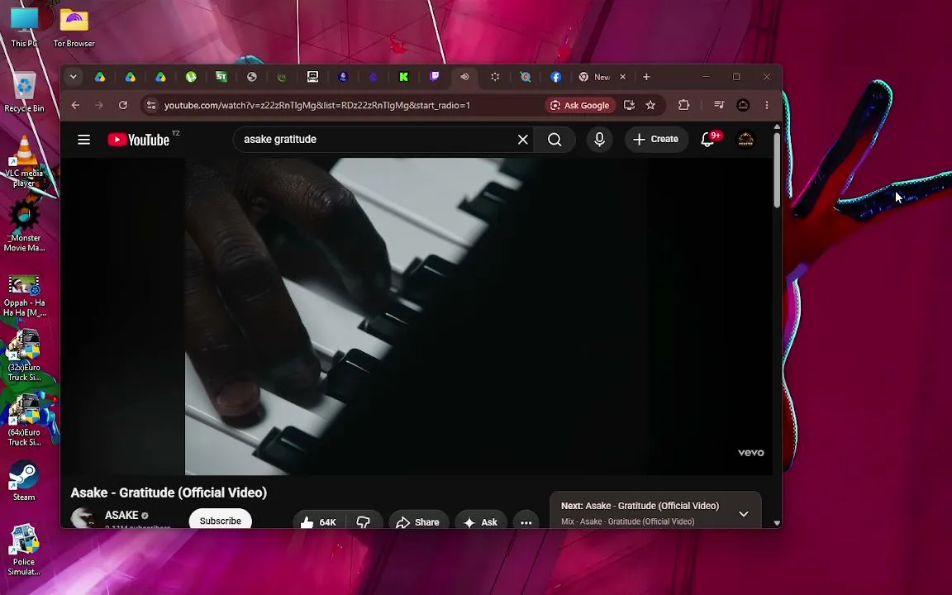The width and height of the screenshot is (952, 595).
Task: Switch to the Kick green K tab
Action: point(404,77)
